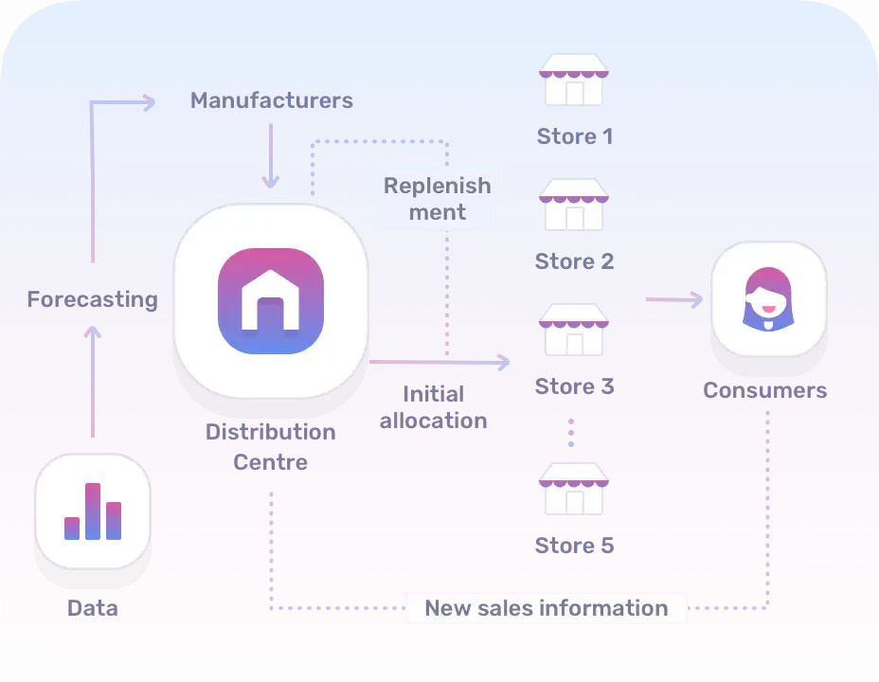Select the Data bar chart icon
Image resolution: width=879 pixels, height=682 pixels.
click(93, 511)
